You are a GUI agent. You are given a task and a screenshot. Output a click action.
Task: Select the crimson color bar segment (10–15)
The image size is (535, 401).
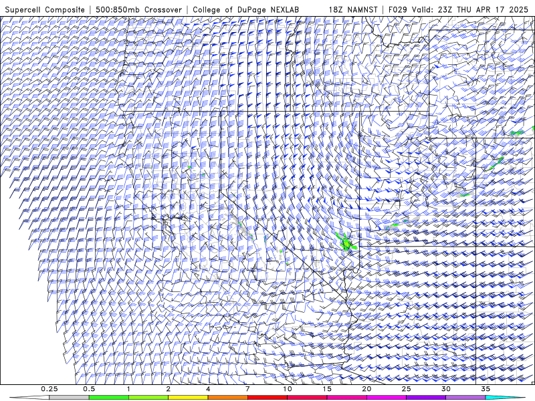(307, 398)
